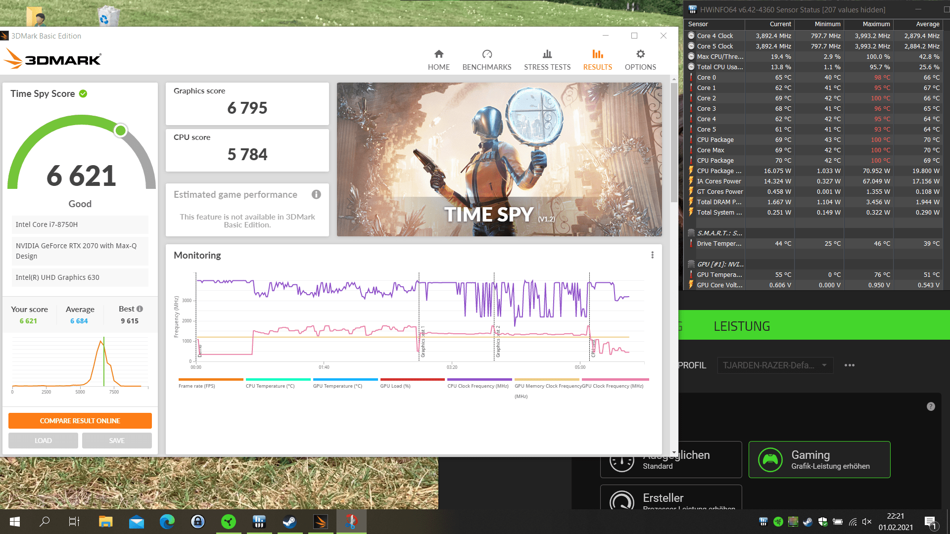This screenshot has height=534, width=950.
Task: Click the SAVE result button
Action: click(x=117, y=441)
